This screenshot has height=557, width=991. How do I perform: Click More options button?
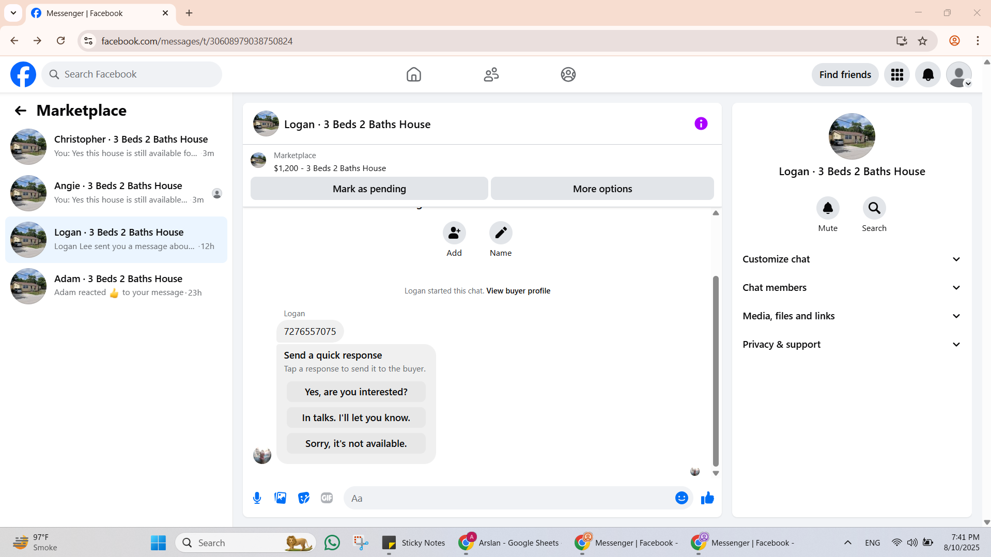click(602, 189)
